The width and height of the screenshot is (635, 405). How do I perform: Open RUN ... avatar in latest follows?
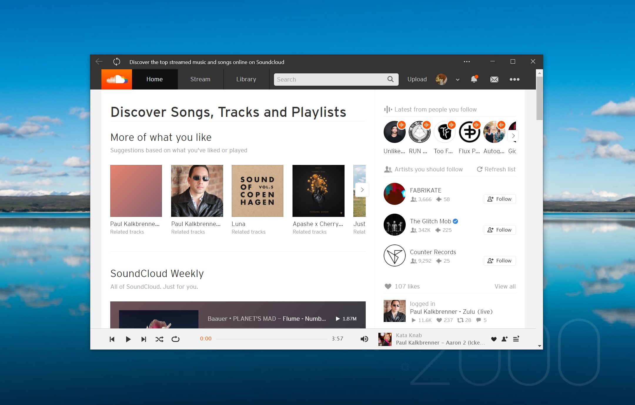click(420, 132)
